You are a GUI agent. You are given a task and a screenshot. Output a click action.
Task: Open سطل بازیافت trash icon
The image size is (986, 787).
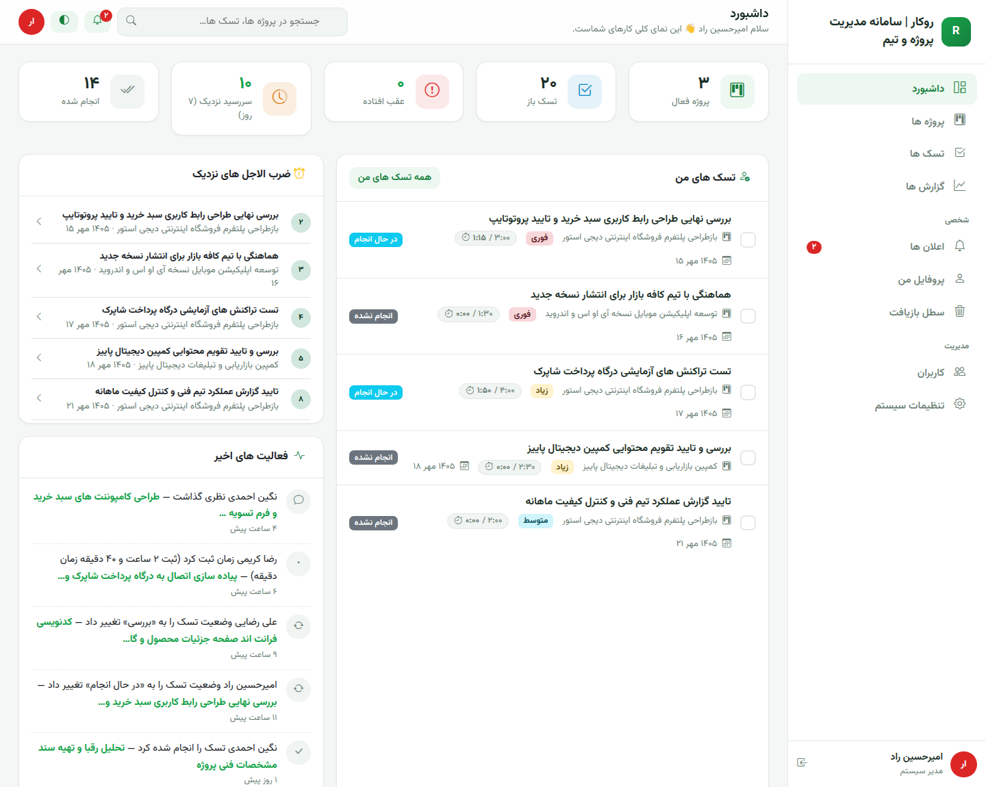click(x=960, y=311)
